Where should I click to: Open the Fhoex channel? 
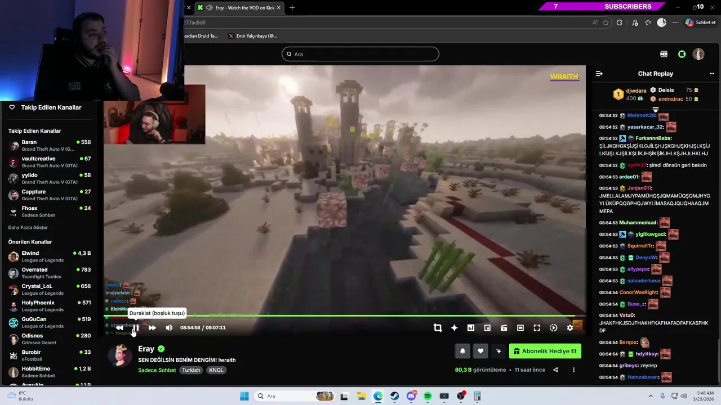(50, 211)
